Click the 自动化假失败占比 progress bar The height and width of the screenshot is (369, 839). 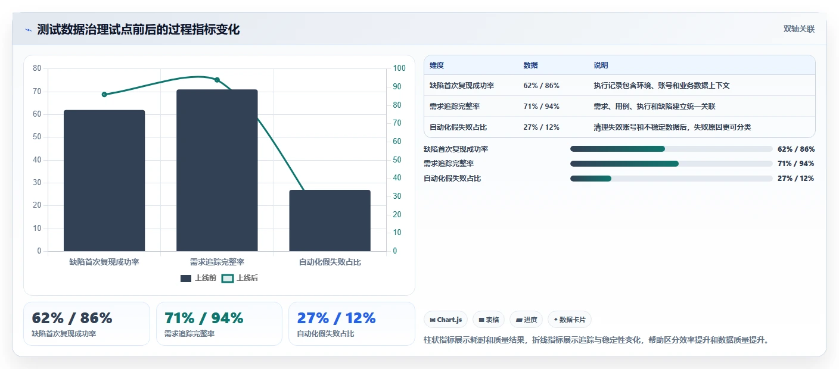[672, 179]
